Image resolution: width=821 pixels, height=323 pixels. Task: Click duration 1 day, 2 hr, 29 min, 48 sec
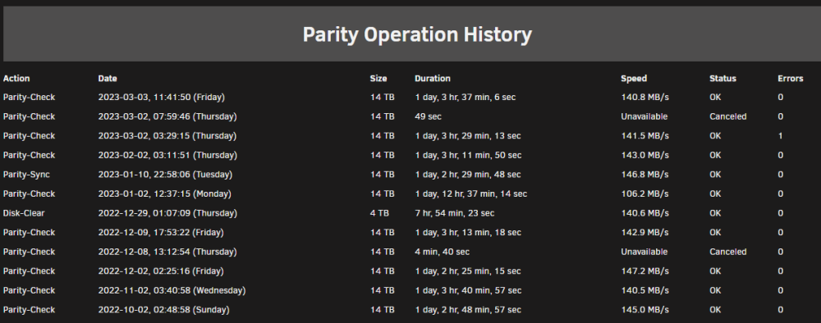[x=468, y=175]
